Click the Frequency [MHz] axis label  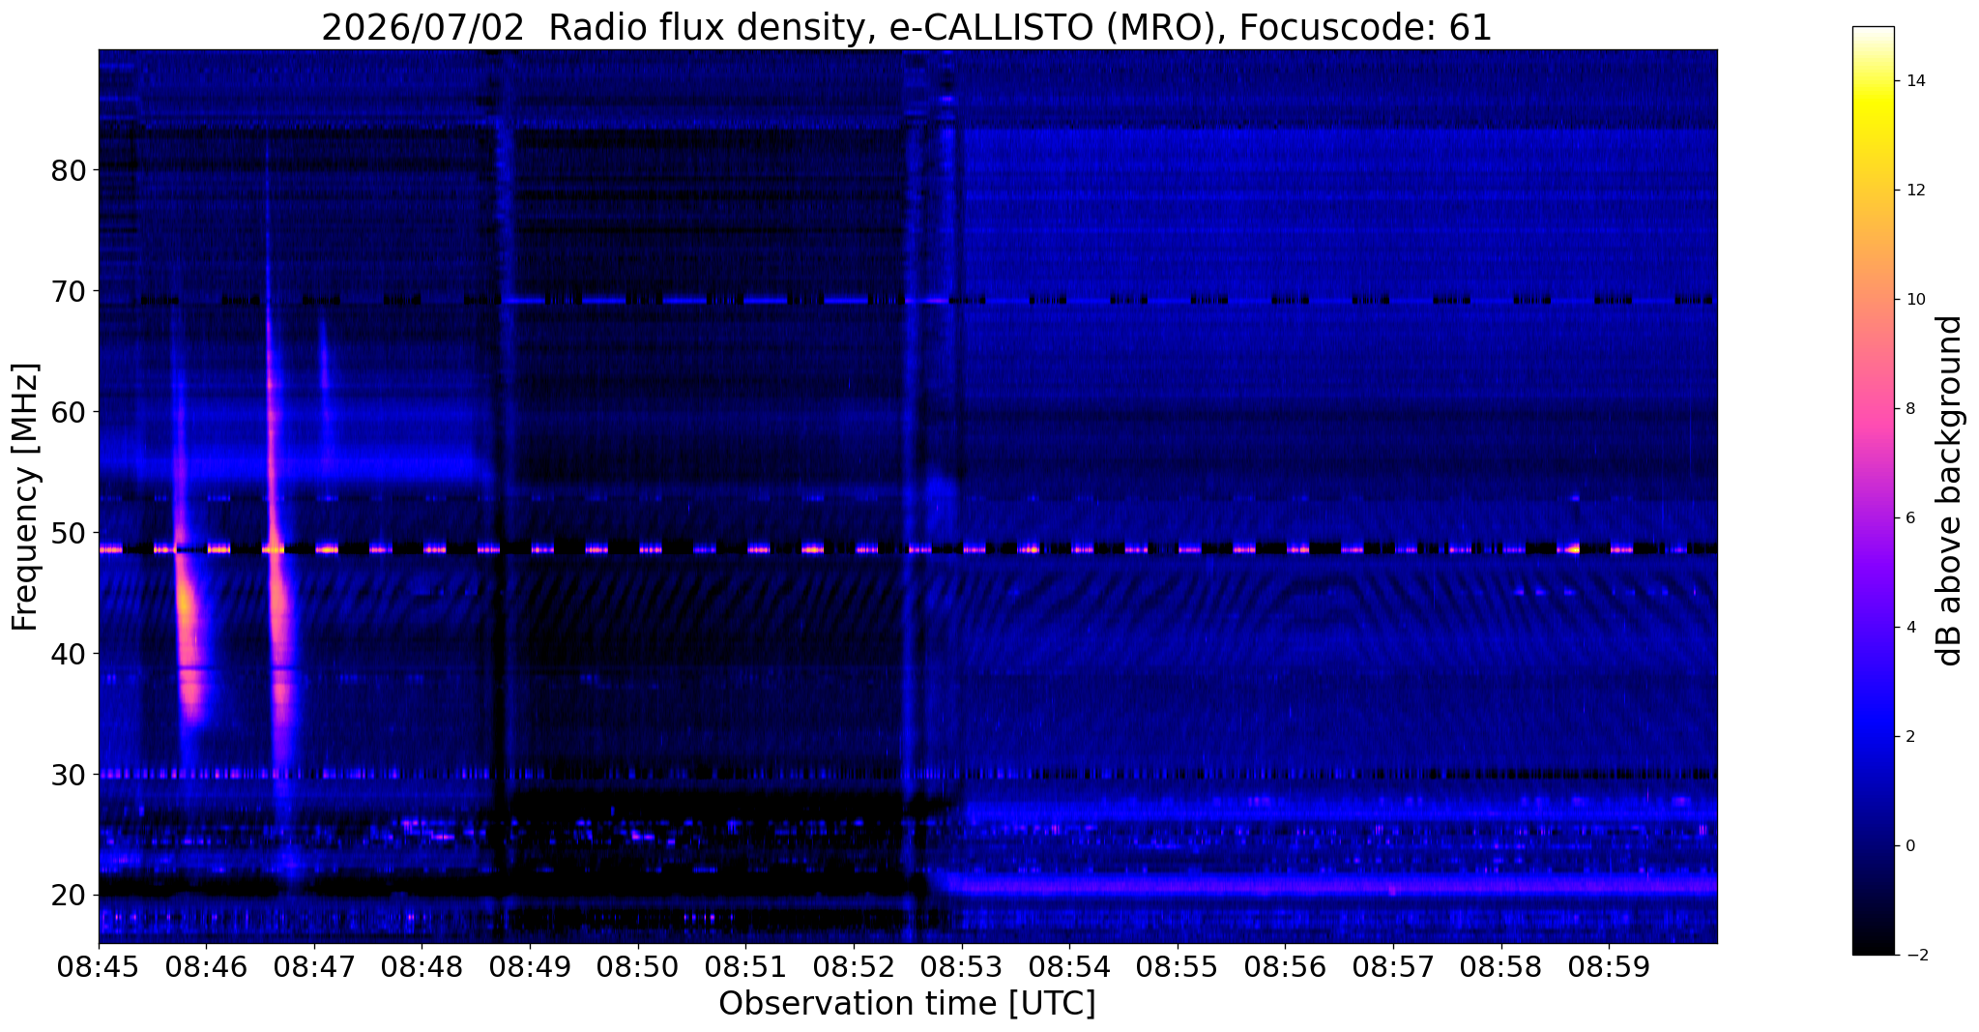click(x=25, y=497)
